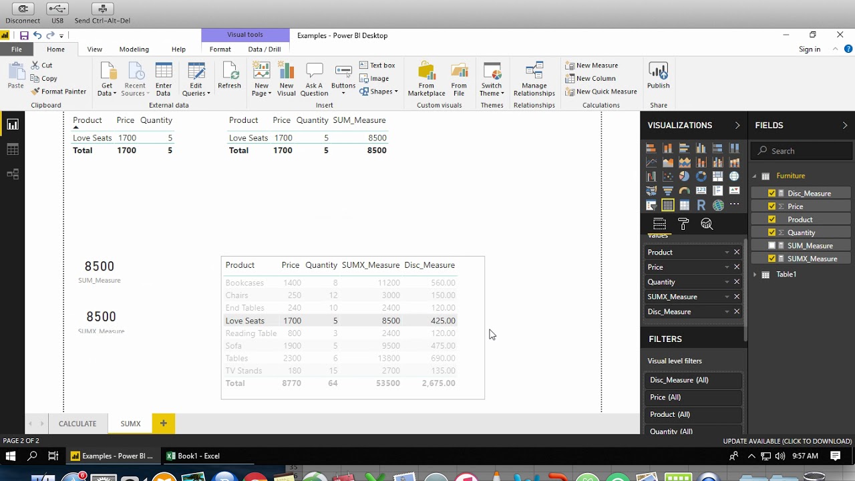
Task: Open the File menu
Action: [16, 49]
